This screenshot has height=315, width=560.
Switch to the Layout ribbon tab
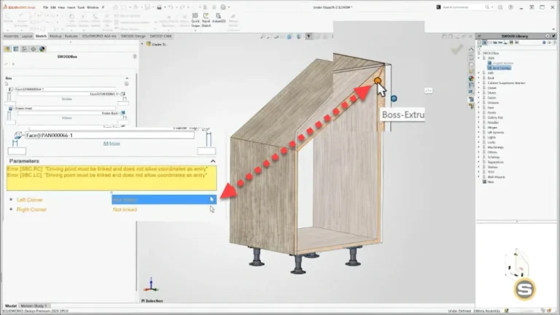(x=27, y=36)
